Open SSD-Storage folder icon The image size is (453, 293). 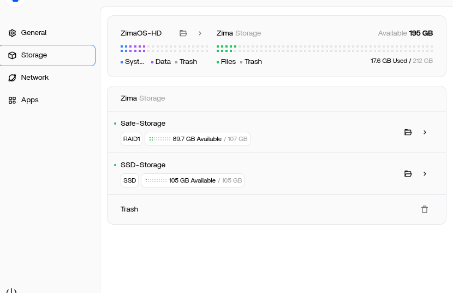click(408, 174)
